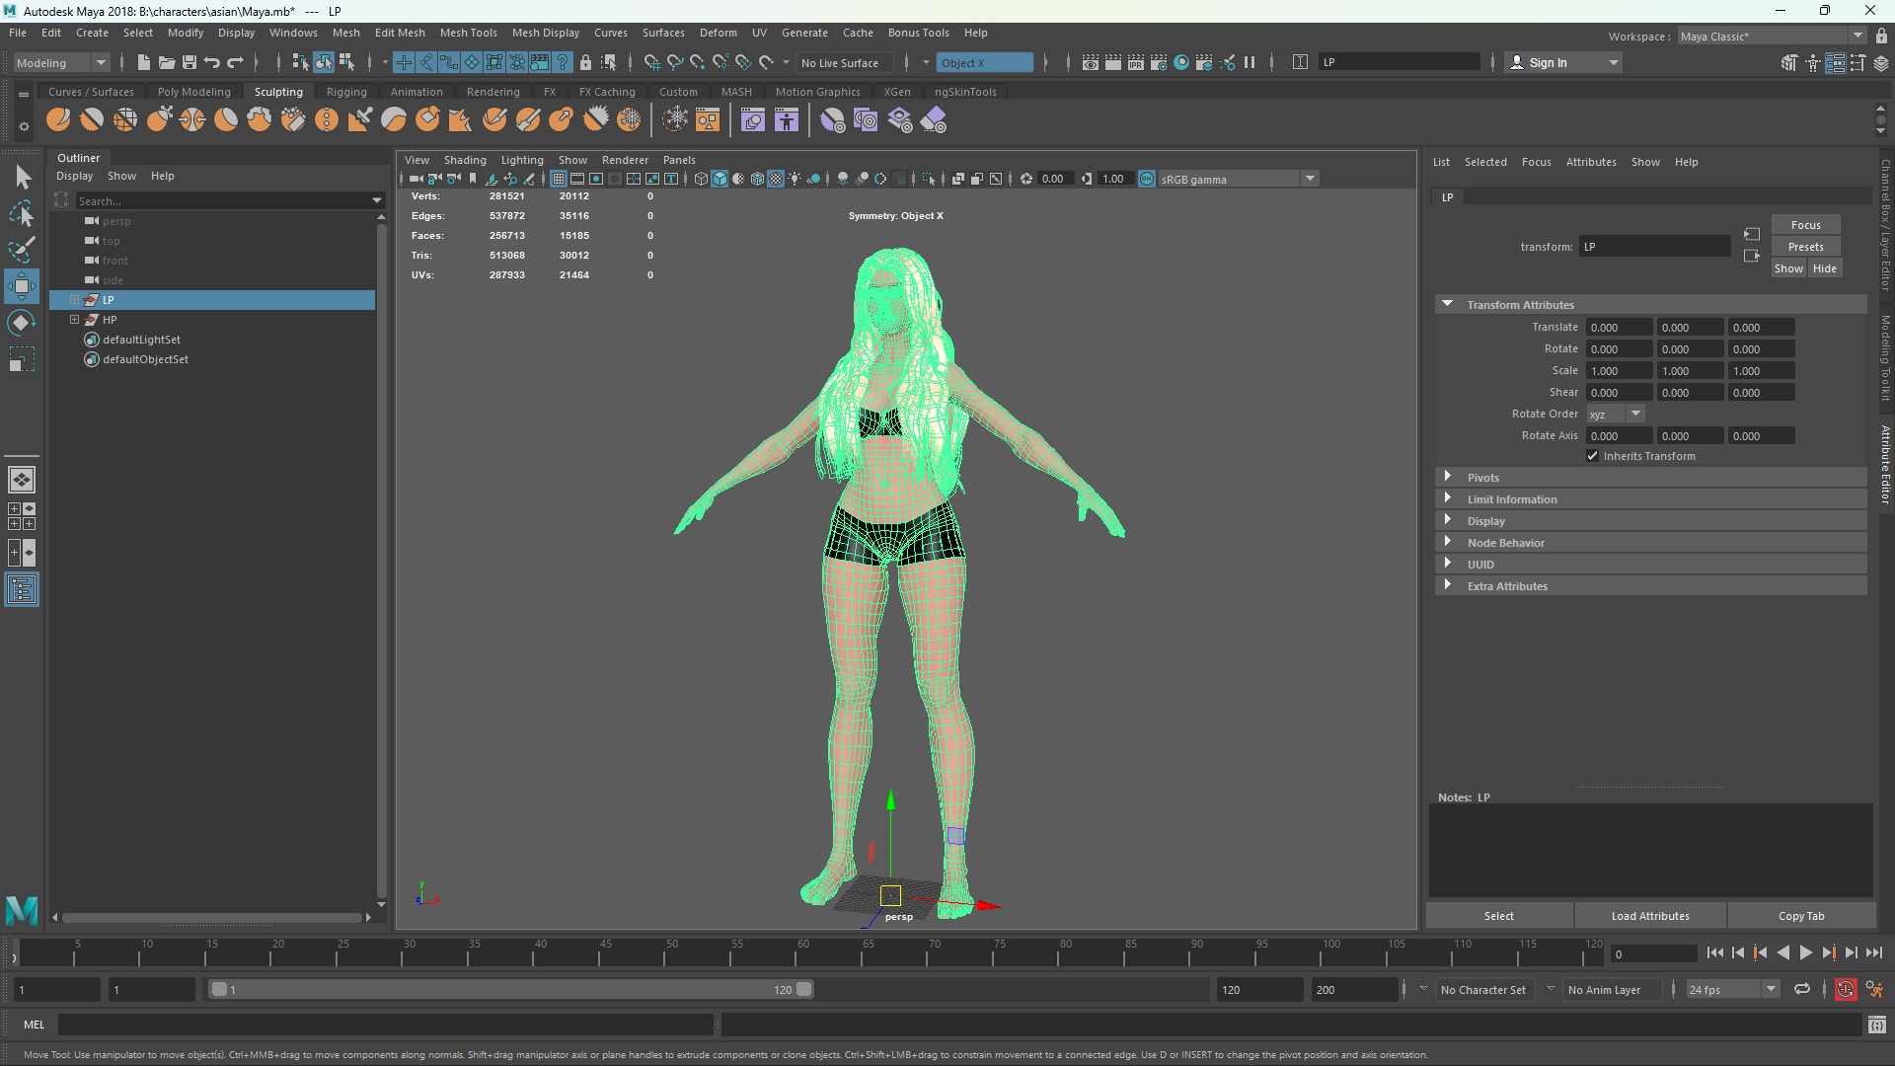Click the Hide button in Attribute Editor
Screen dimensions: 1895x1066
click(x=1825, y=268)
